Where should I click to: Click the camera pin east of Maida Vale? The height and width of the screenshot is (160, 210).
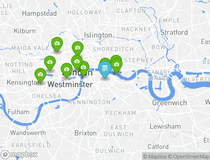pos(57,44)
